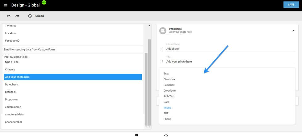
Task: Click the Properties panel widget icon
Action: (163, 31)
